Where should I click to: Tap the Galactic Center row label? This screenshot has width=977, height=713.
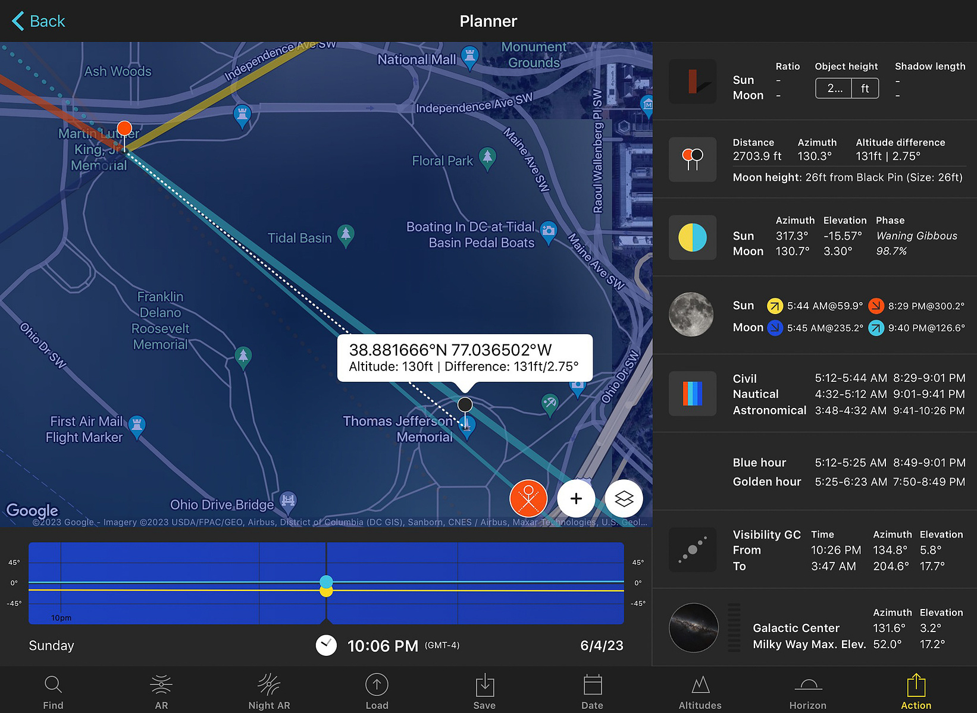(x=796, y=628)
